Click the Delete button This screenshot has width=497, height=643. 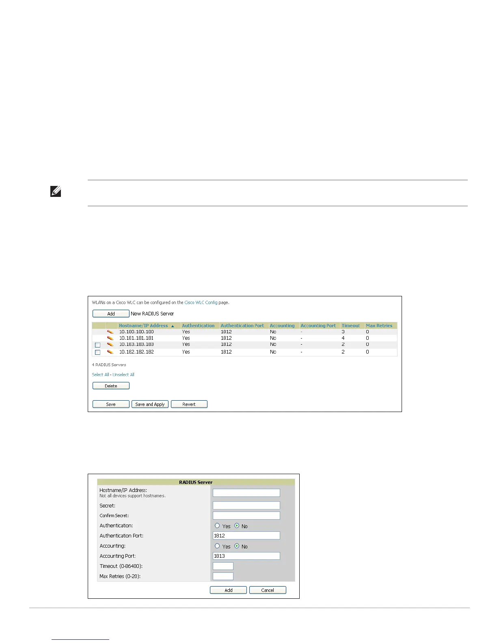coord(111,386)
